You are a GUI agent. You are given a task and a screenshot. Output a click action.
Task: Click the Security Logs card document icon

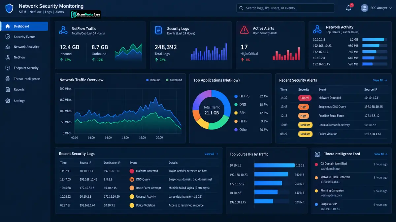(x=158, y=30)
